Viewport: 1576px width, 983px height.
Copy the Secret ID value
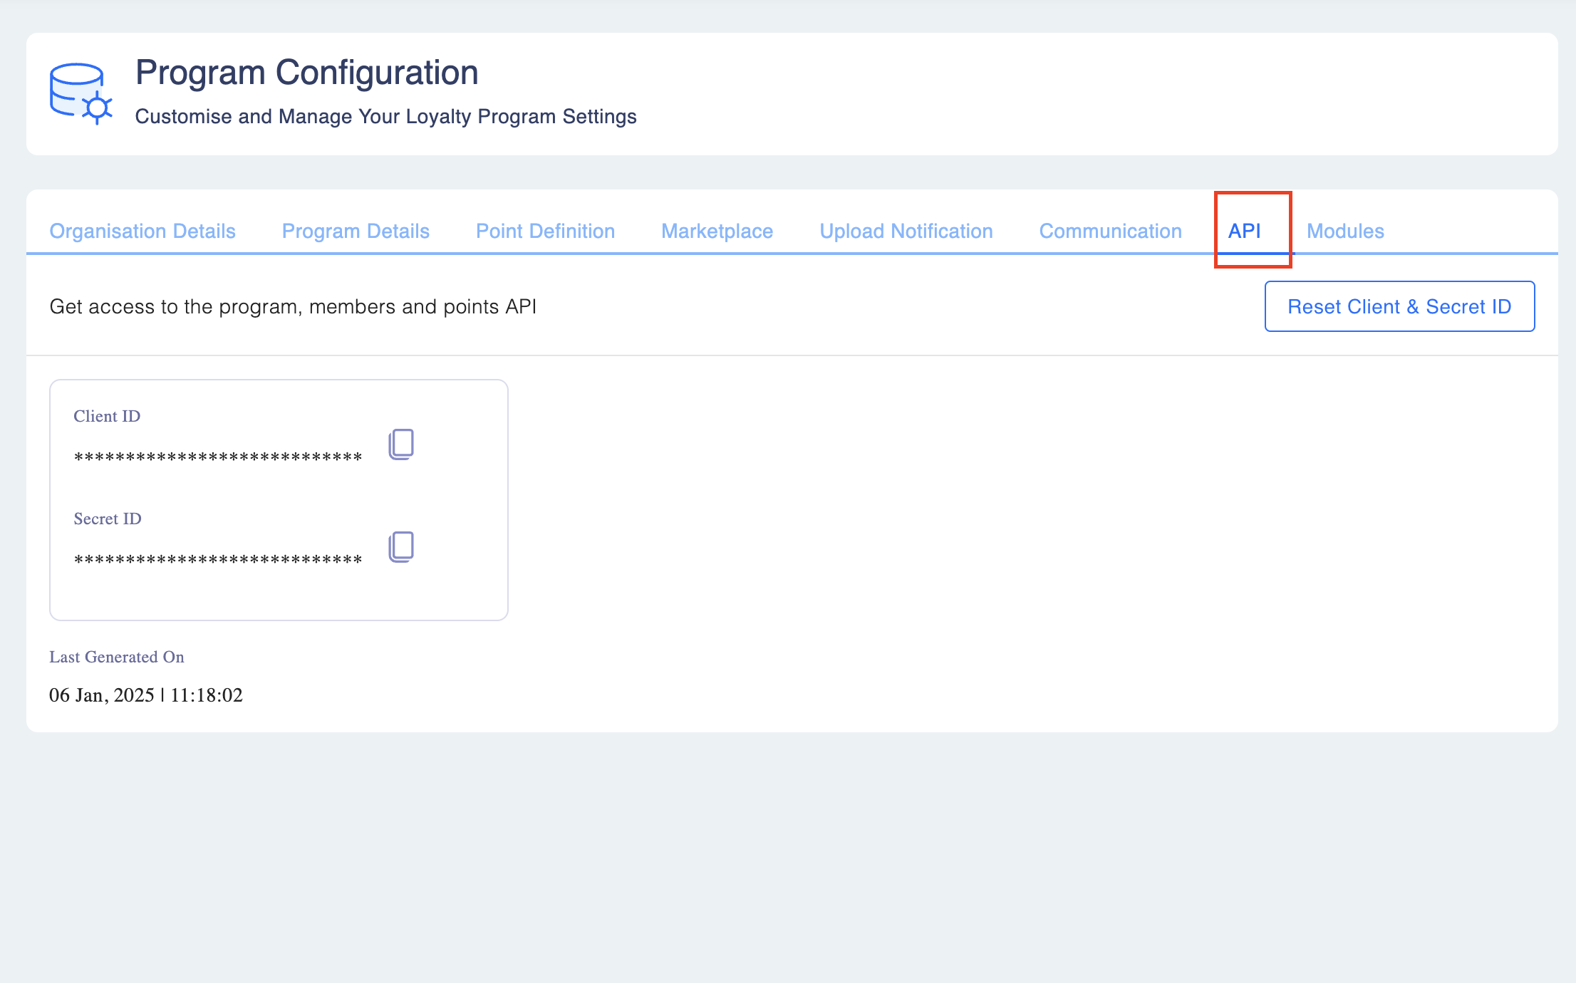(x=401, y=547)
